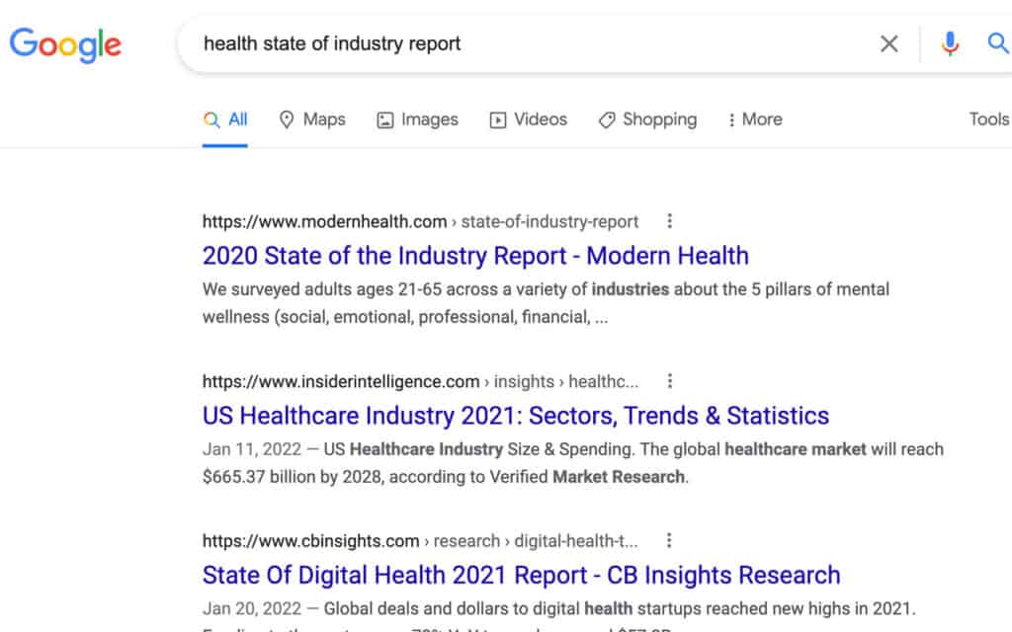Click the price tag icon beside Shopping
1012x632 pixels.
(605, 118)
